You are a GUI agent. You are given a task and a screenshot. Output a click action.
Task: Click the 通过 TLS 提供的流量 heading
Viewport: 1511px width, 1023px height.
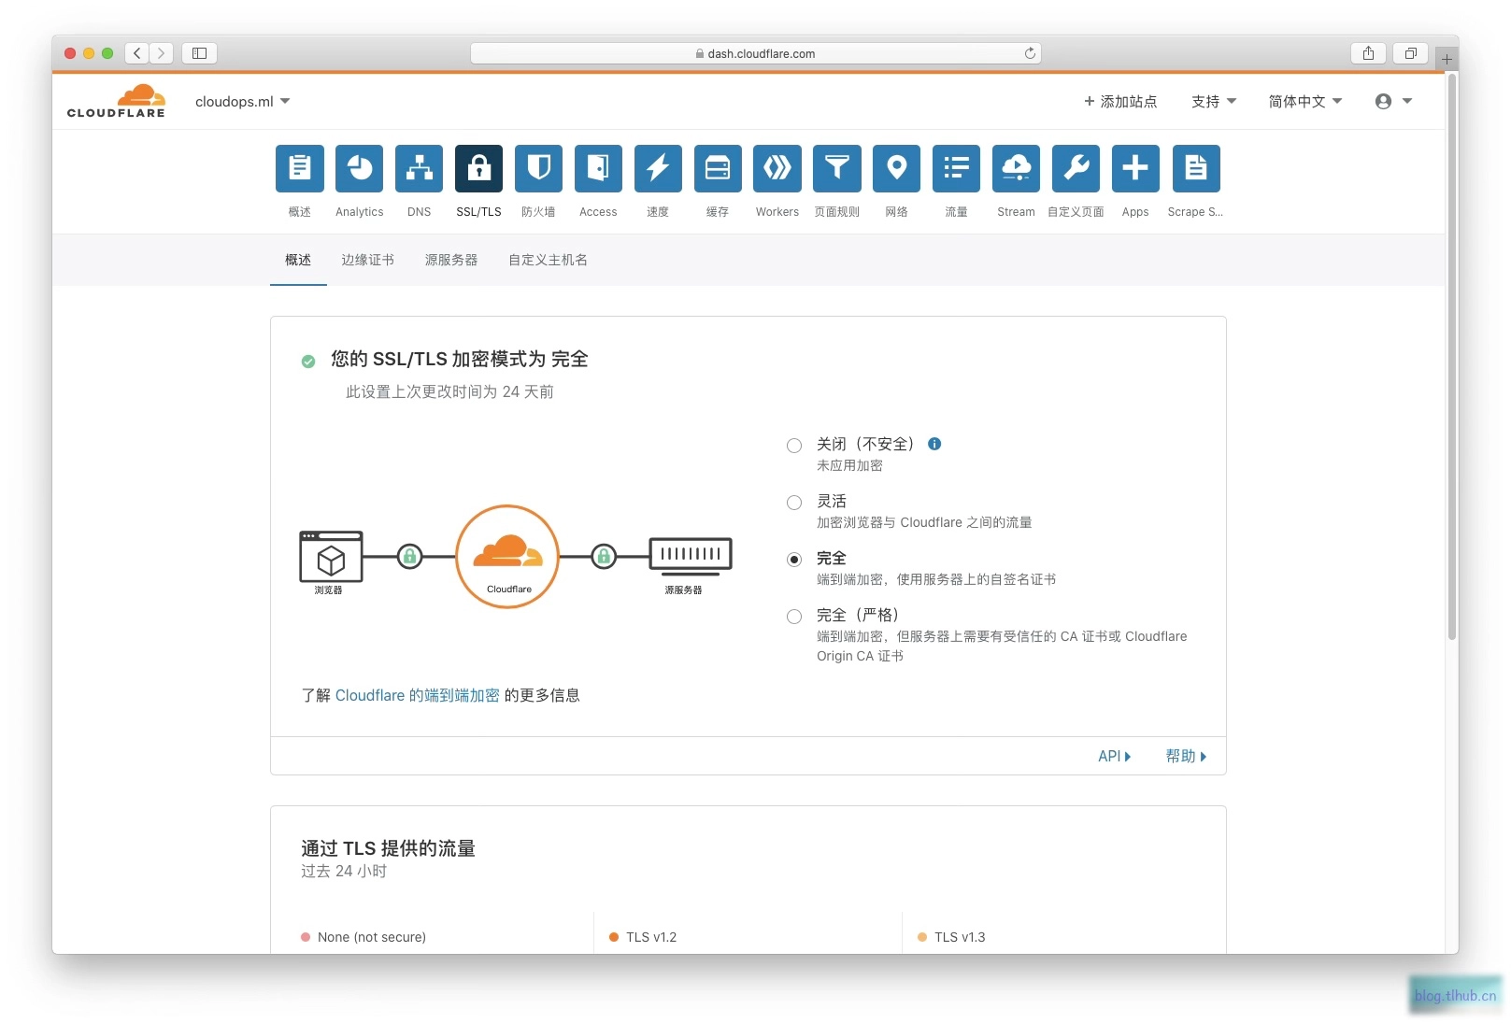tap(388, 848)
